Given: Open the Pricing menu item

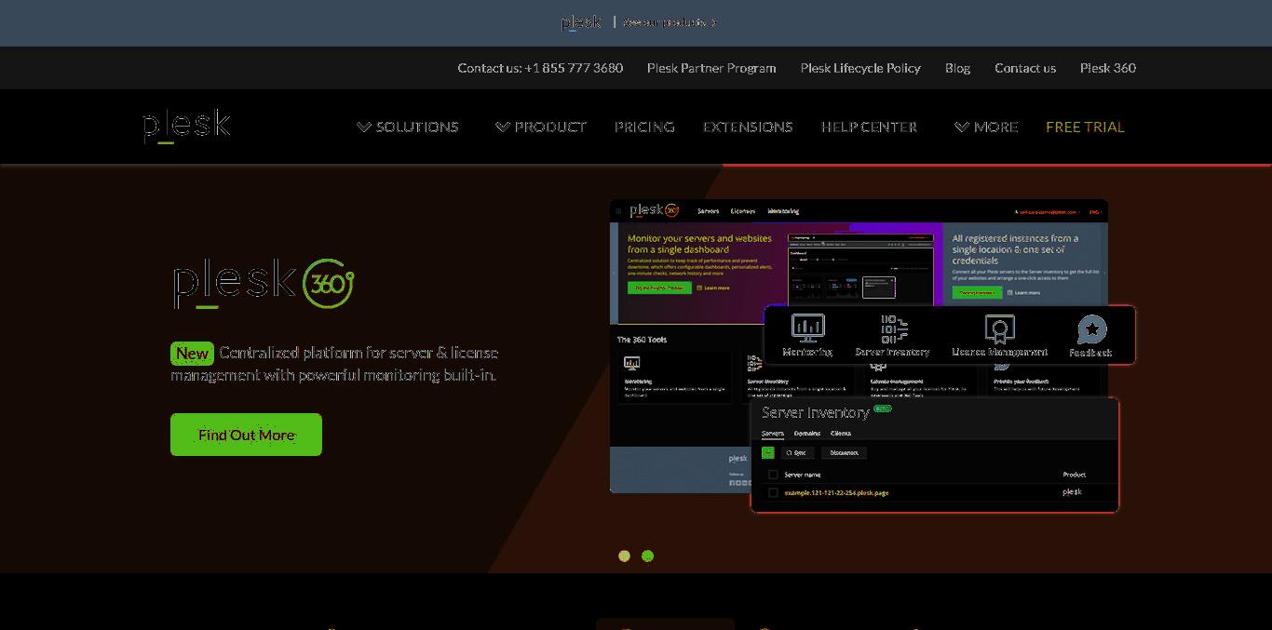Looking at the screenshot, I should (x=644, y=127).
